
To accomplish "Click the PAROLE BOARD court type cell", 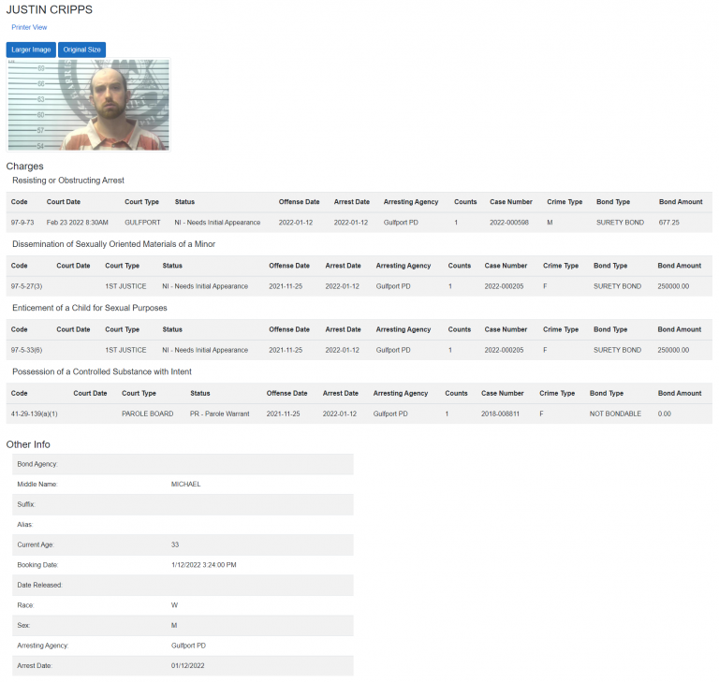I will point(147,414).
